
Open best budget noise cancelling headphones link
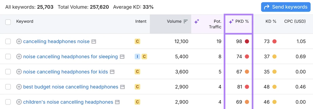[71, 87]
